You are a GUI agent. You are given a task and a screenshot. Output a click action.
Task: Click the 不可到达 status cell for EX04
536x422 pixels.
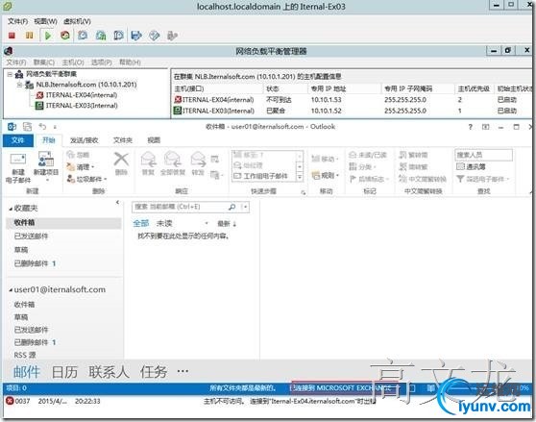coord(279,100)
